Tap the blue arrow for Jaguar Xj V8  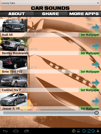pos(95,101)
